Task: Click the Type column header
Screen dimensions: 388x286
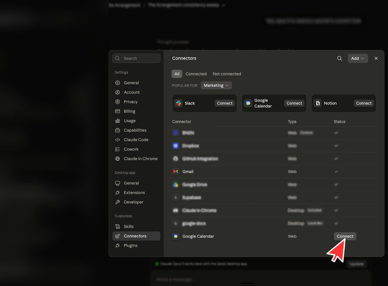Action: click(x=292, y=122)
